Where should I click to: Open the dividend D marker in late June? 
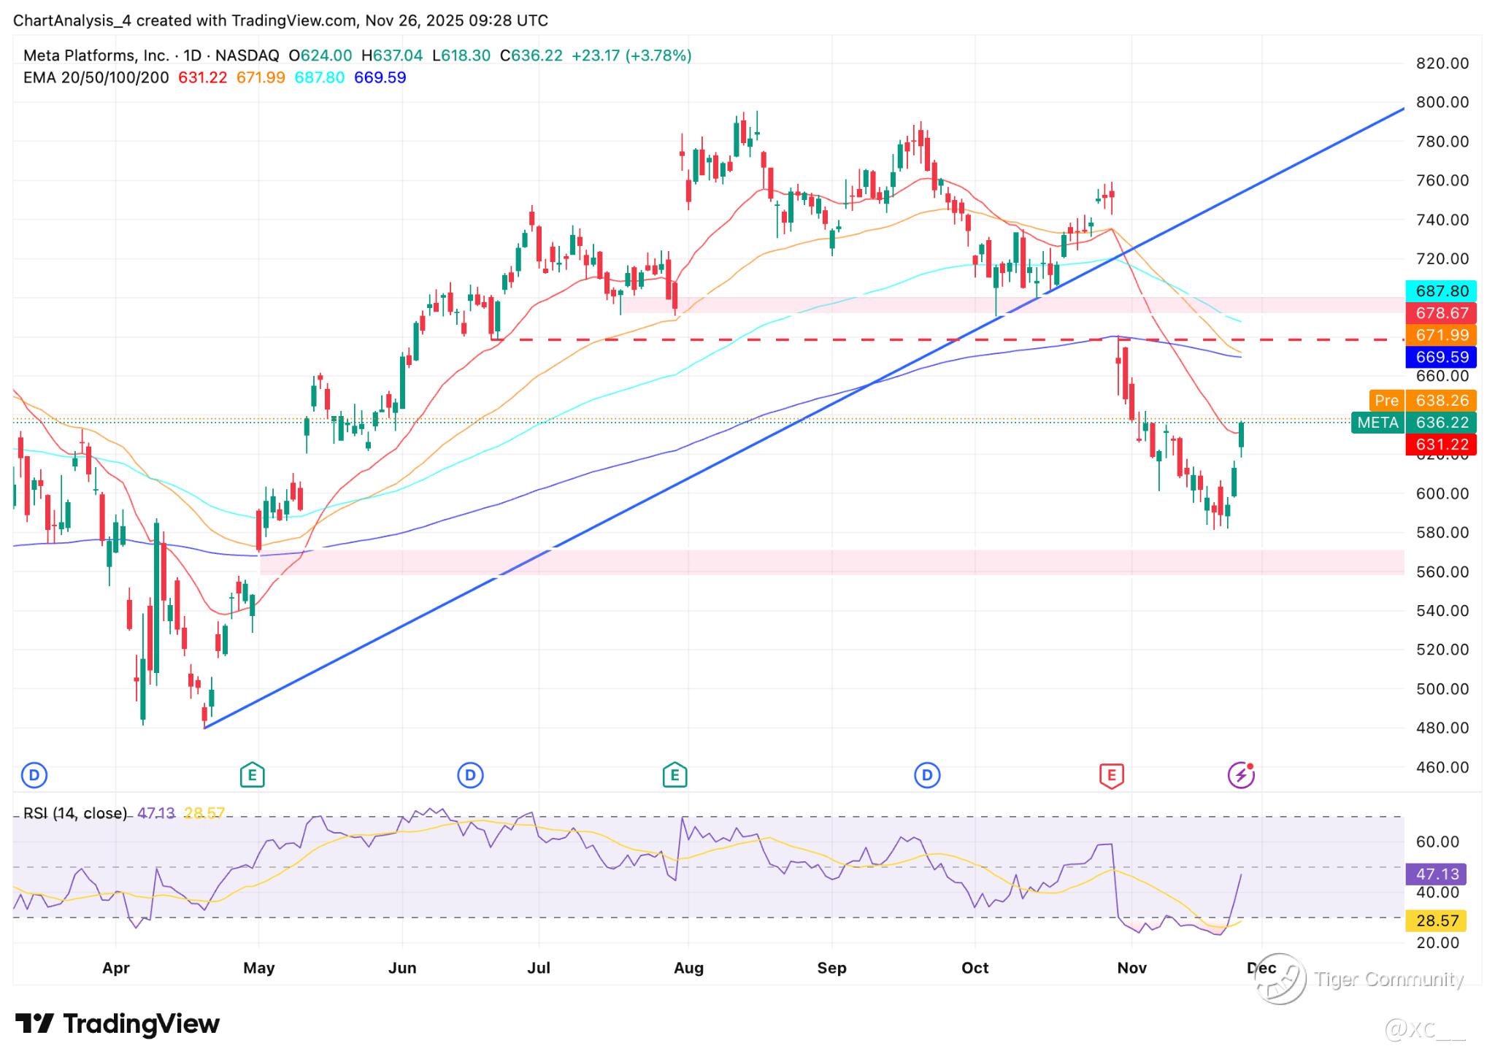click(470, 774)
